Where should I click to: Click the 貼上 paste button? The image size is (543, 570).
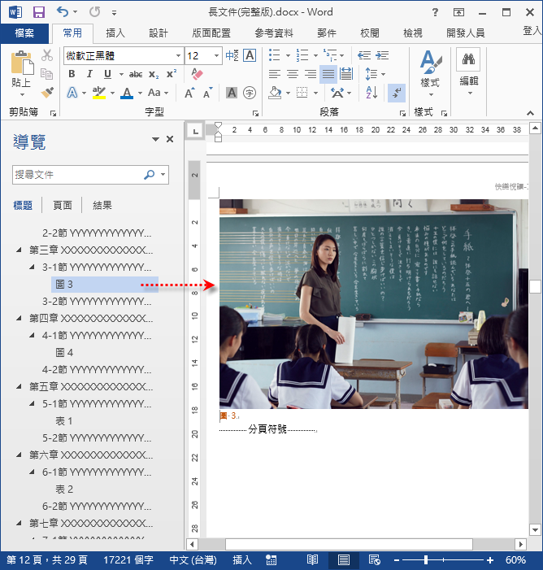[21, 73]
